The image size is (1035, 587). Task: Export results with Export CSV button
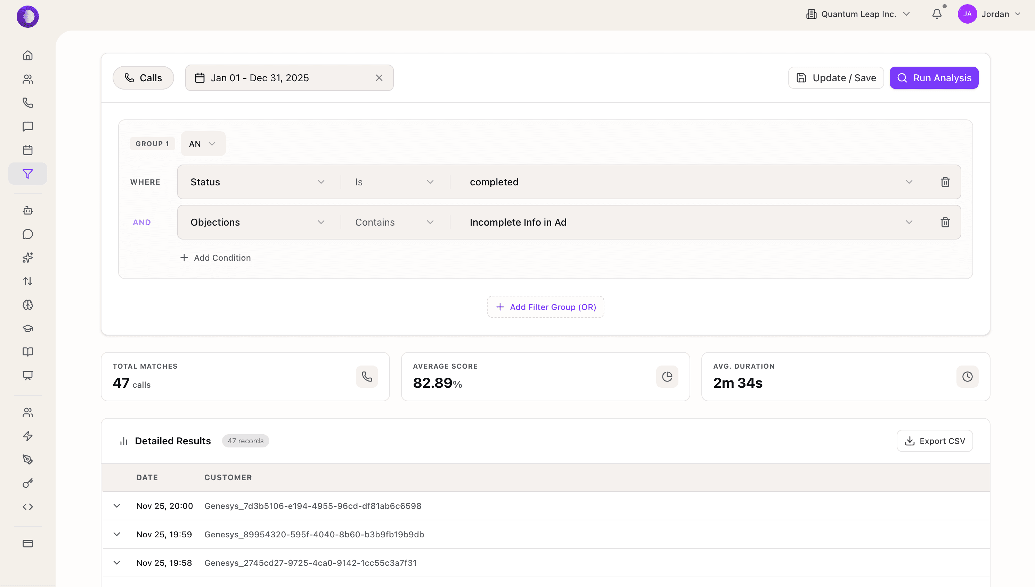(935, 441)
